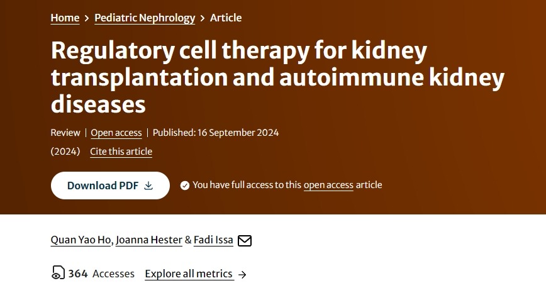Open Explore all metrics

[189, 274]
